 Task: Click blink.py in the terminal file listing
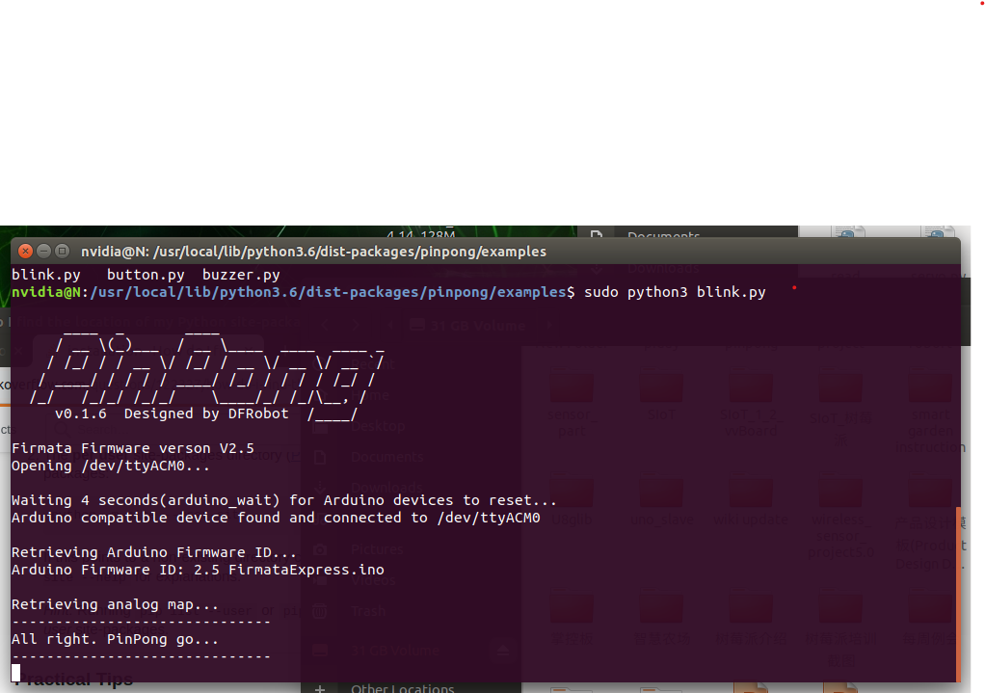tap(46, 275)
